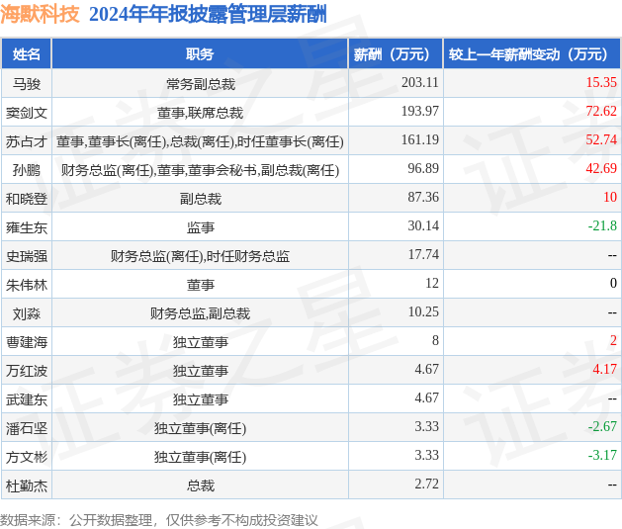
Task: Click the salary change -2.67
Action: tap(602, 426)
